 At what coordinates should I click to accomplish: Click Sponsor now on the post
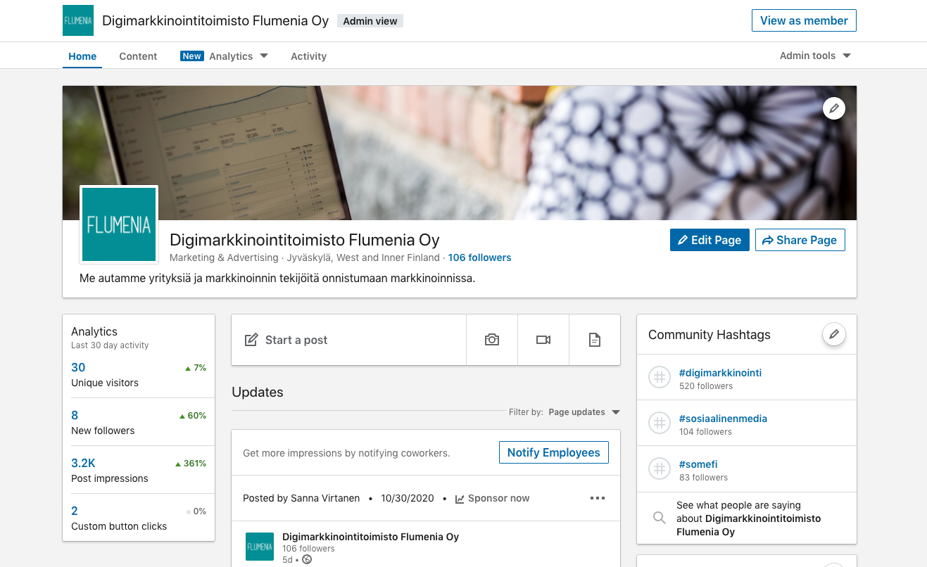coord(493,498)
